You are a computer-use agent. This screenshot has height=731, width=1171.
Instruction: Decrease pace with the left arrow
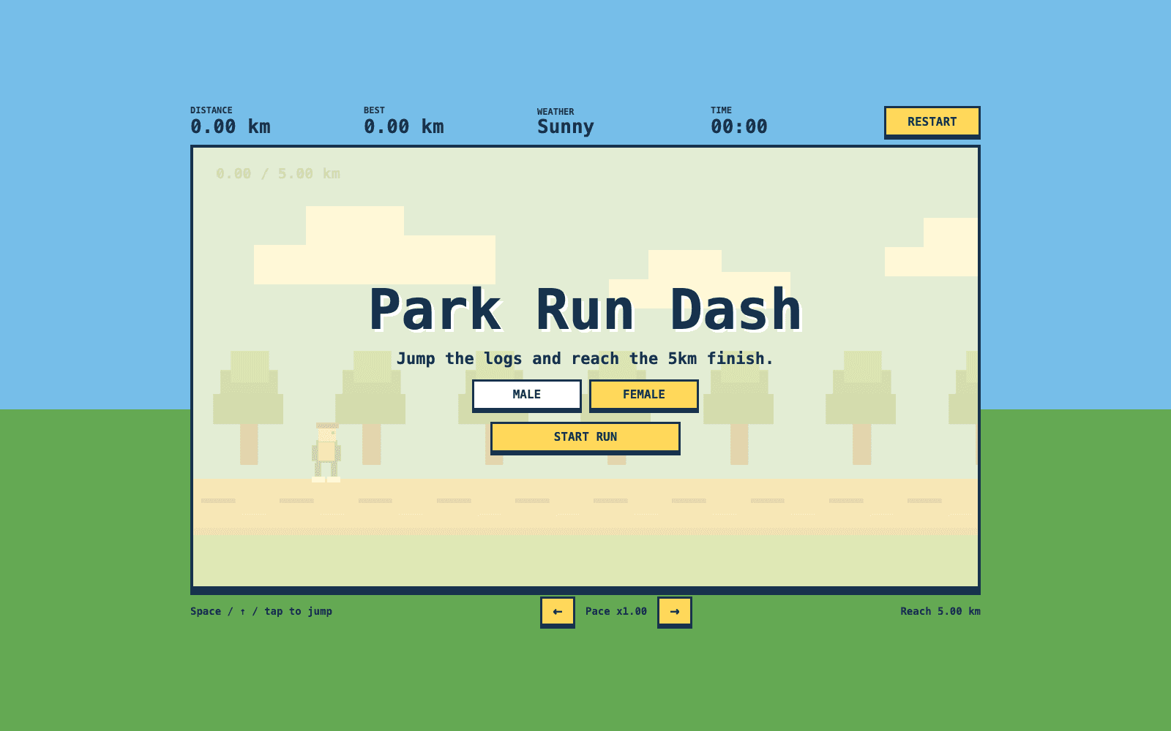558,612
